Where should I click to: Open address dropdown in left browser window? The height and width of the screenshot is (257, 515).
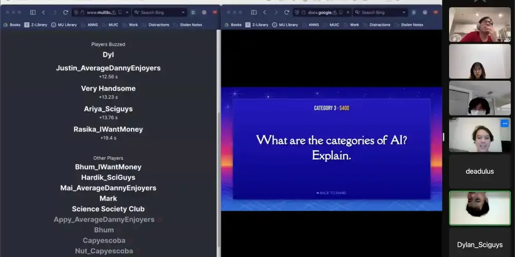coord(128,12)
